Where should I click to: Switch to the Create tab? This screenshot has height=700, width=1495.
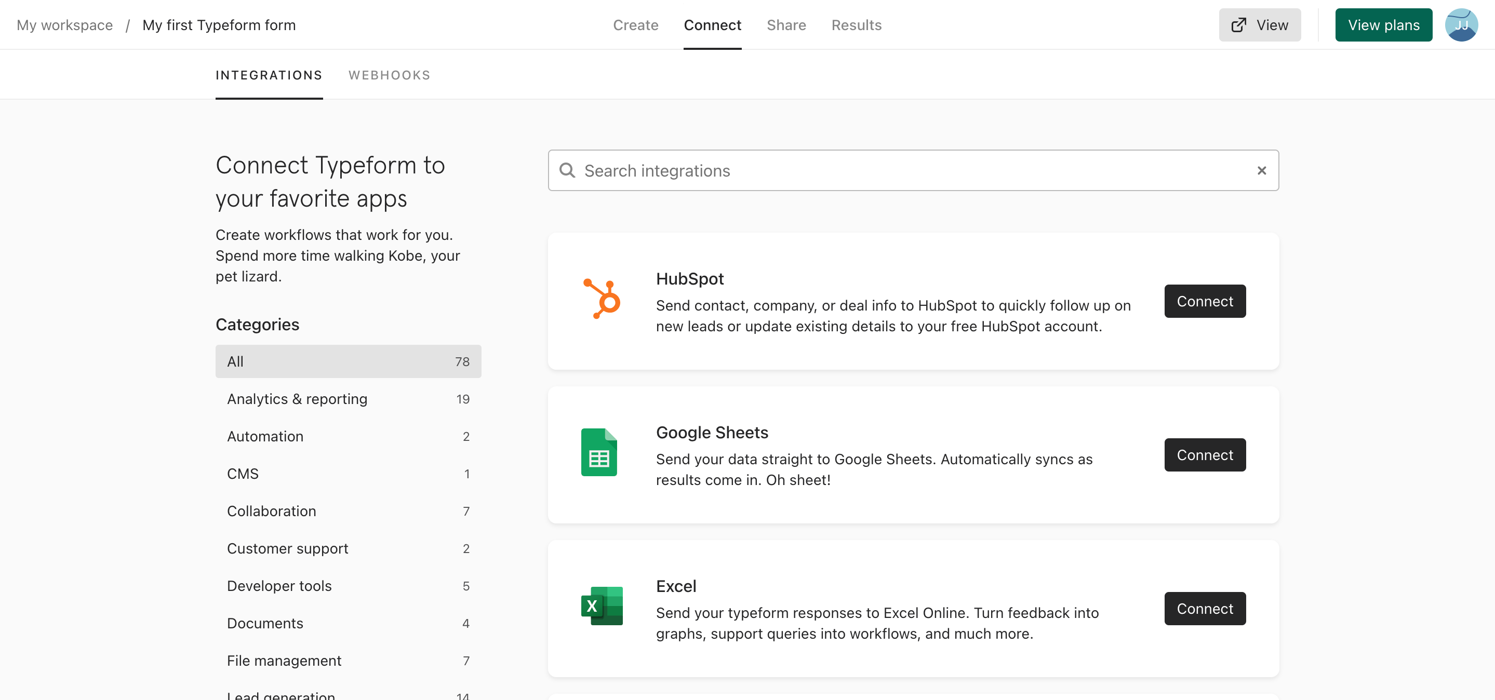click(635, 25)
